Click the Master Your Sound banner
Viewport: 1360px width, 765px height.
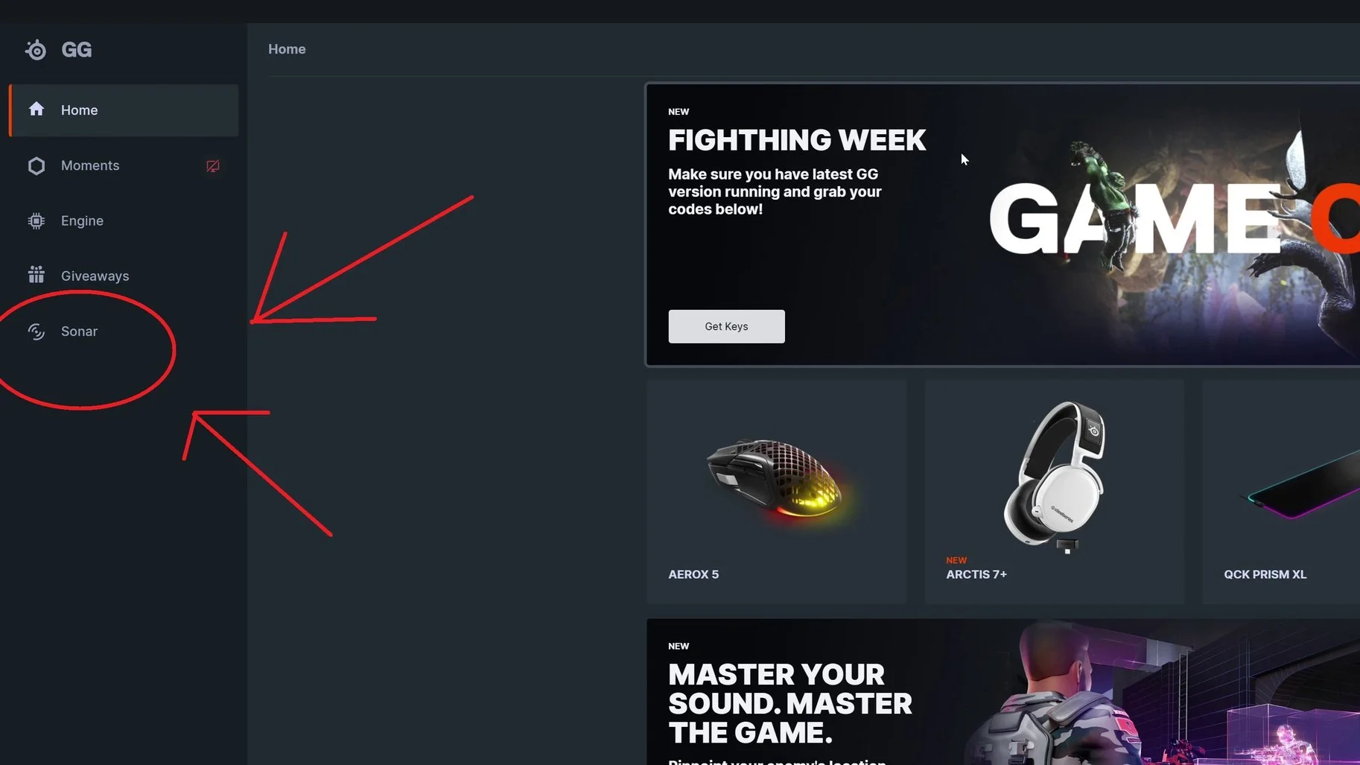click(1002, 692)
